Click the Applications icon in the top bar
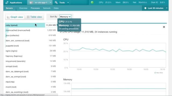The height and width of the screenshot is (96, 172). click(7, 2)
